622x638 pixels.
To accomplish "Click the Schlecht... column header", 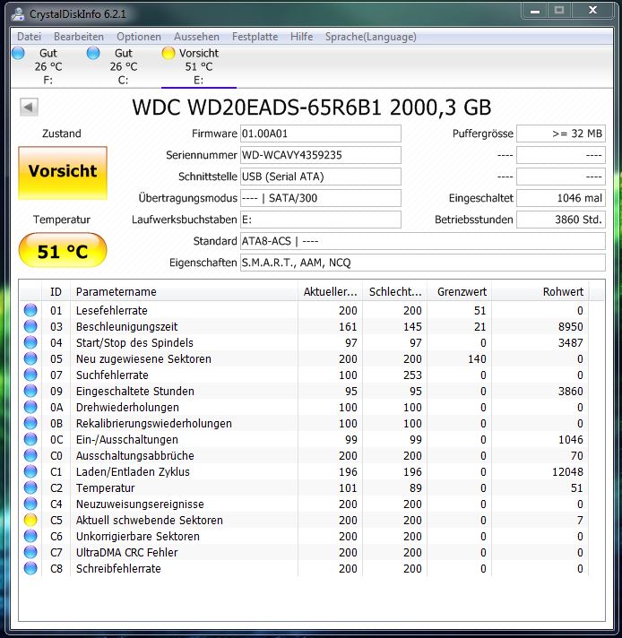I will click(x=395, y=292).
